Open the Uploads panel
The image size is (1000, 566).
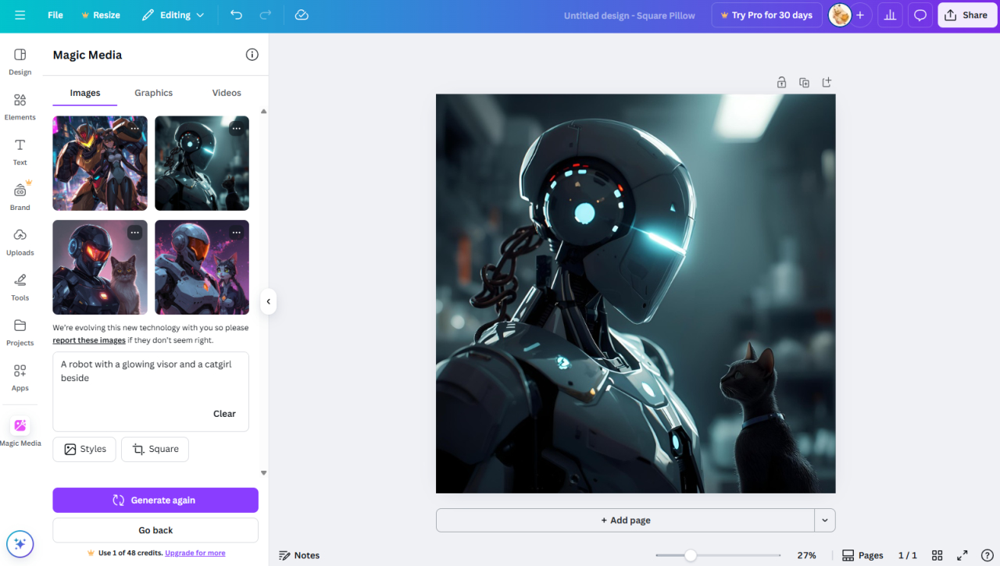click(x=20, y=240)
